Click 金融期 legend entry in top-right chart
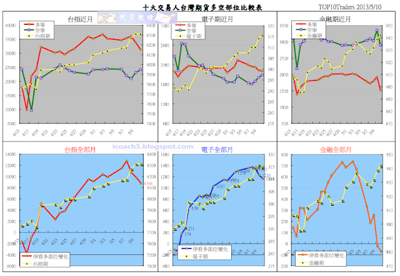Image resolution: width=400 pixels, height=276 pixels. coord(309,36)
